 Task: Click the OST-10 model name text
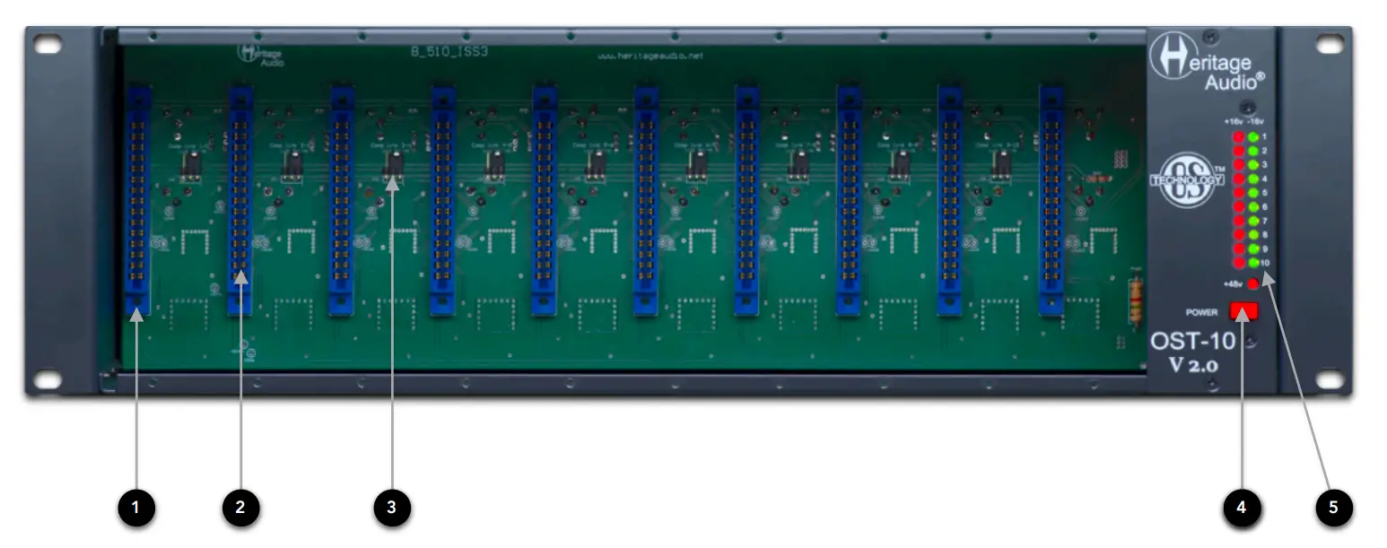(x=1192, y=343)
